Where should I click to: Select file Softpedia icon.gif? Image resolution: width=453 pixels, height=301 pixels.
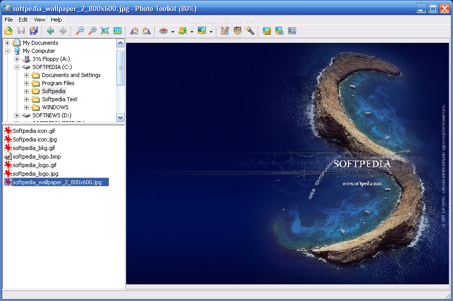point(34,131)
